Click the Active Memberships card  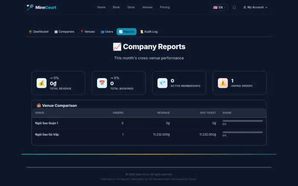point(179,83)
